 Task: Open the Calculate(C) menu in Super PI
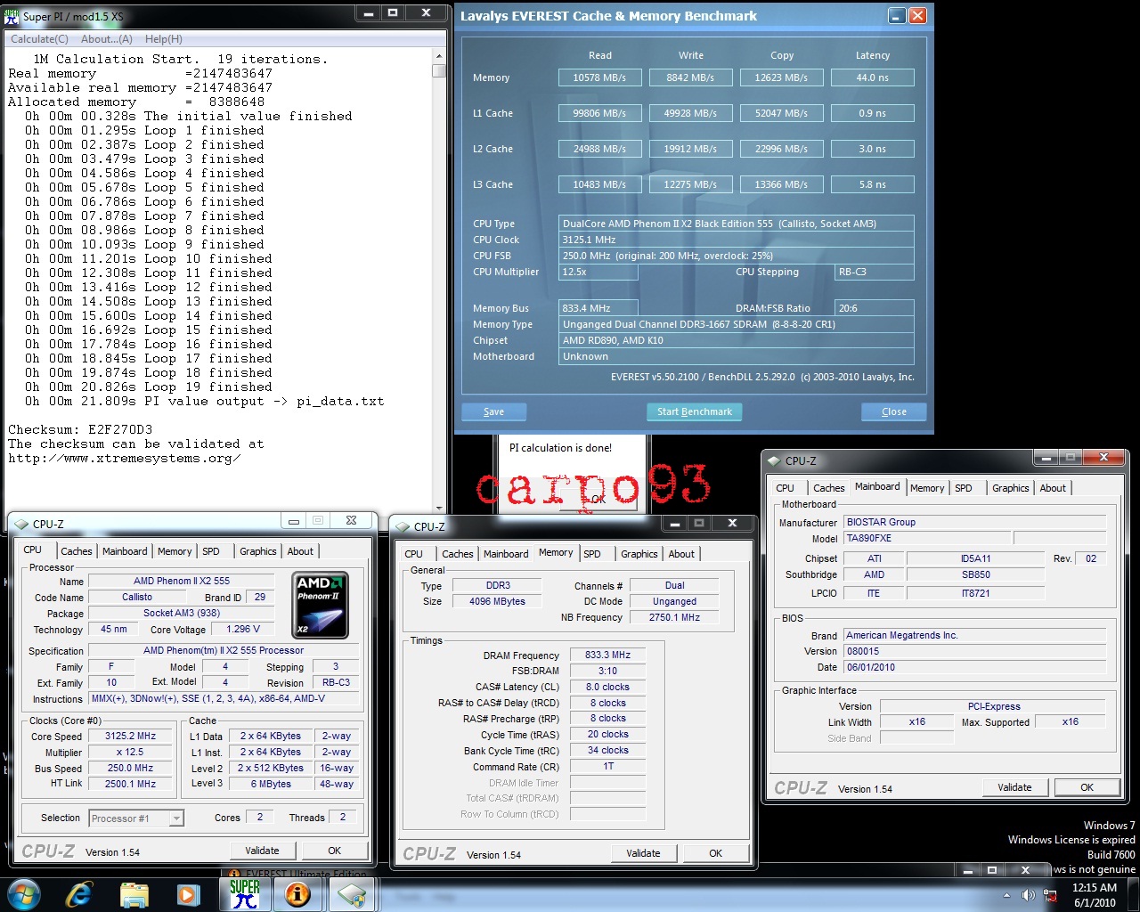[x=39, y=38]
